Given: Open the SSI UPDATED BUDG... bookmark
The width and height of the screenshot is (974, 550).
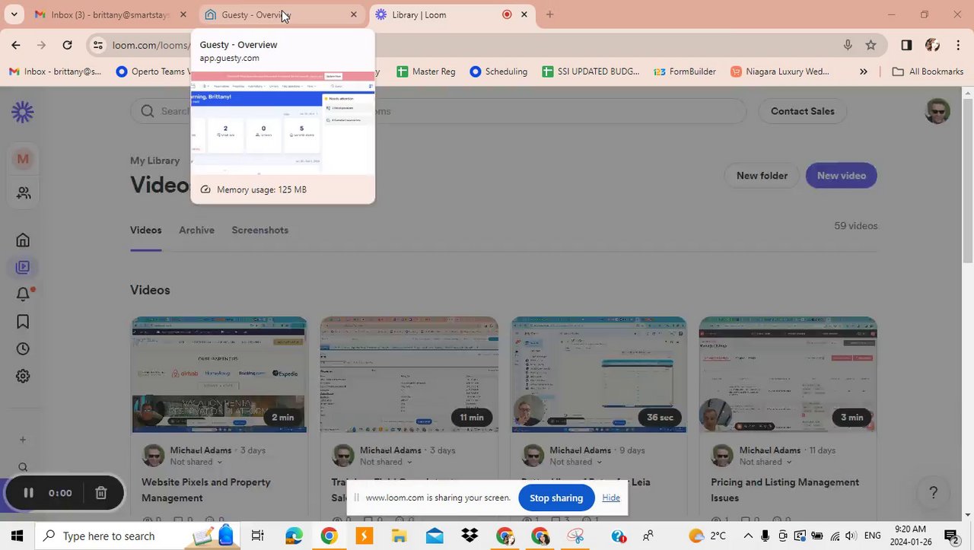Looking at the screenshot, I should pos(590,72).
